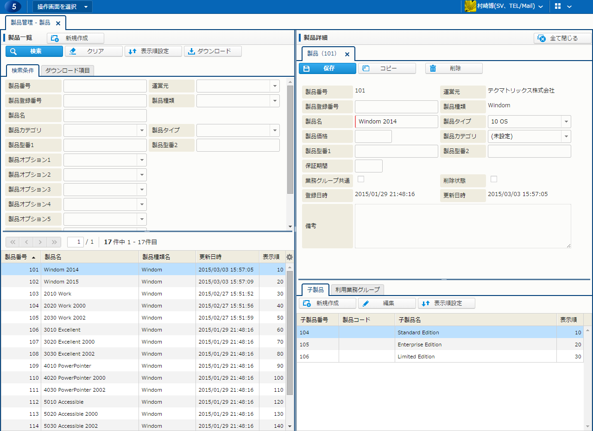Toggle the 削除状態 checkbox
This screenshot has height=431, width=593.
[494, 179]
